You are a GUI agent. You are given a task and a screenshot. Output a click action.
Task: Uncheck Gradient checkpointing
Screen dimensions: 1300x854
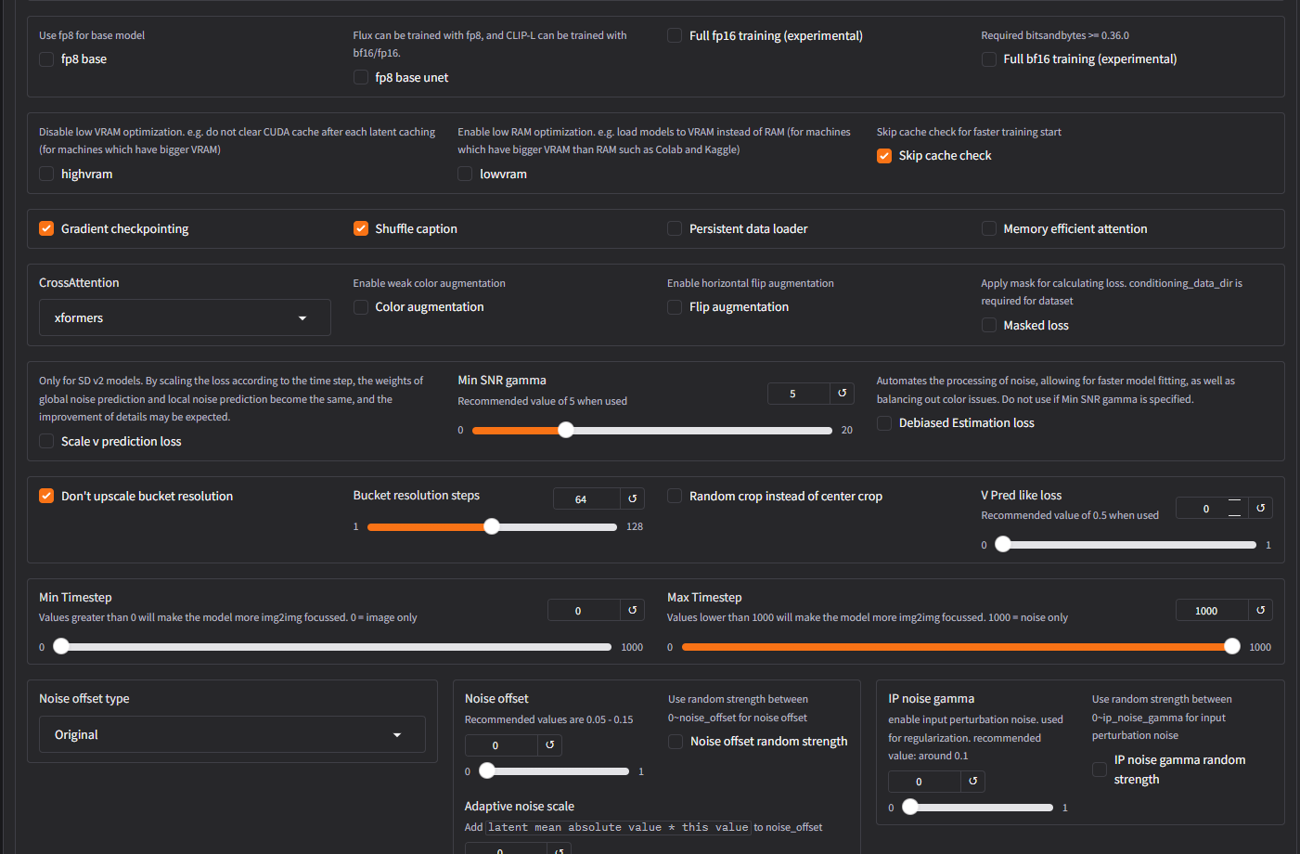pos(46,227)
